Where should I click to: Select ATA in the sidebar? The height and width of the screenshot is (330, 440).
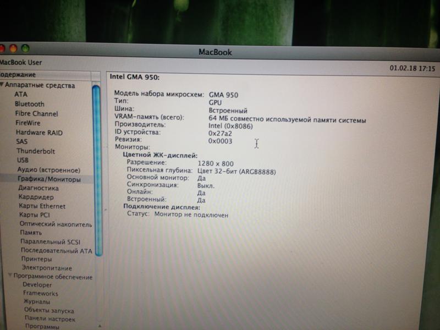pos(21,95)
